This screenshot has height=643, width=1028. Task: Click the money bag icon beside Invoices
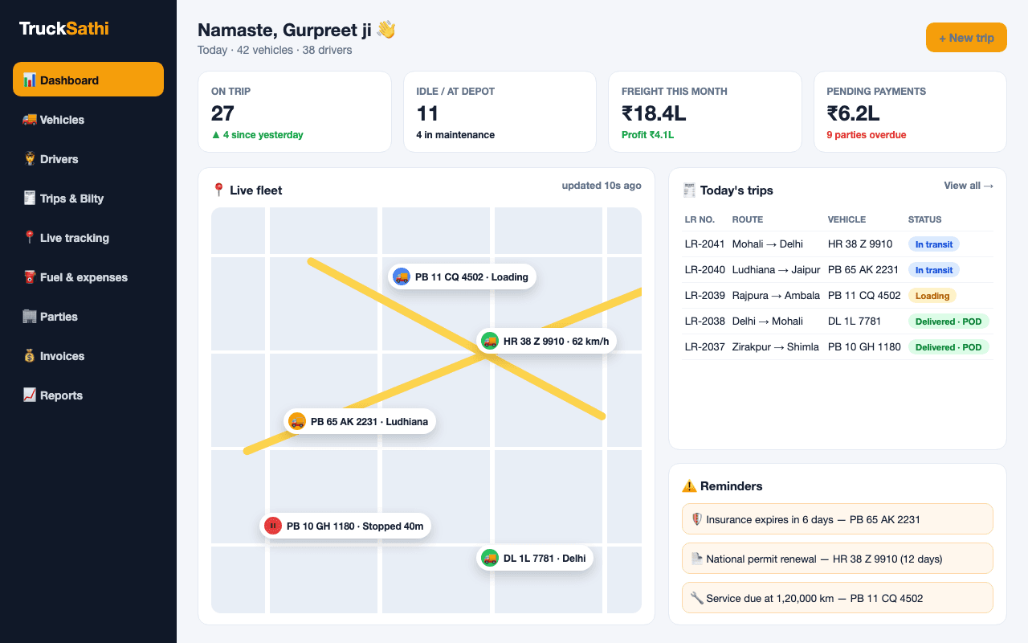[x=29, y=355]
